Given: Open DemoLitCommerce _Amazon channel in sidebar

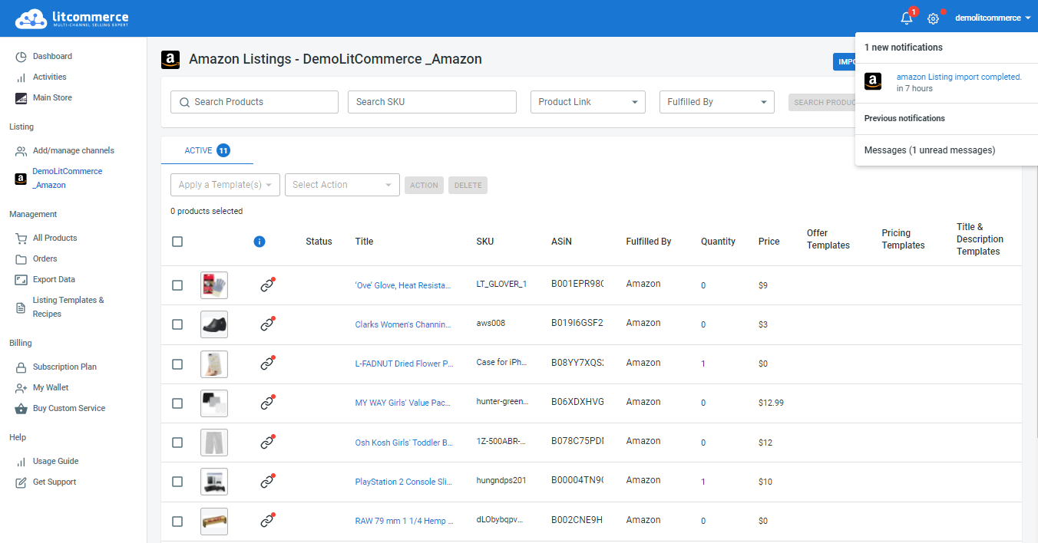Looking at the screenshot, I should 67,179.
